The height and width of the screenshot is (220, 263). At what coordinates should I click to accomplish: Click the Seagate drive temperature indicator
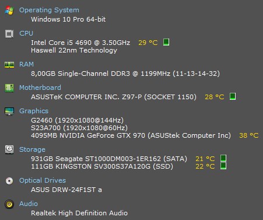pyautogui.click(x=223, y=158)
